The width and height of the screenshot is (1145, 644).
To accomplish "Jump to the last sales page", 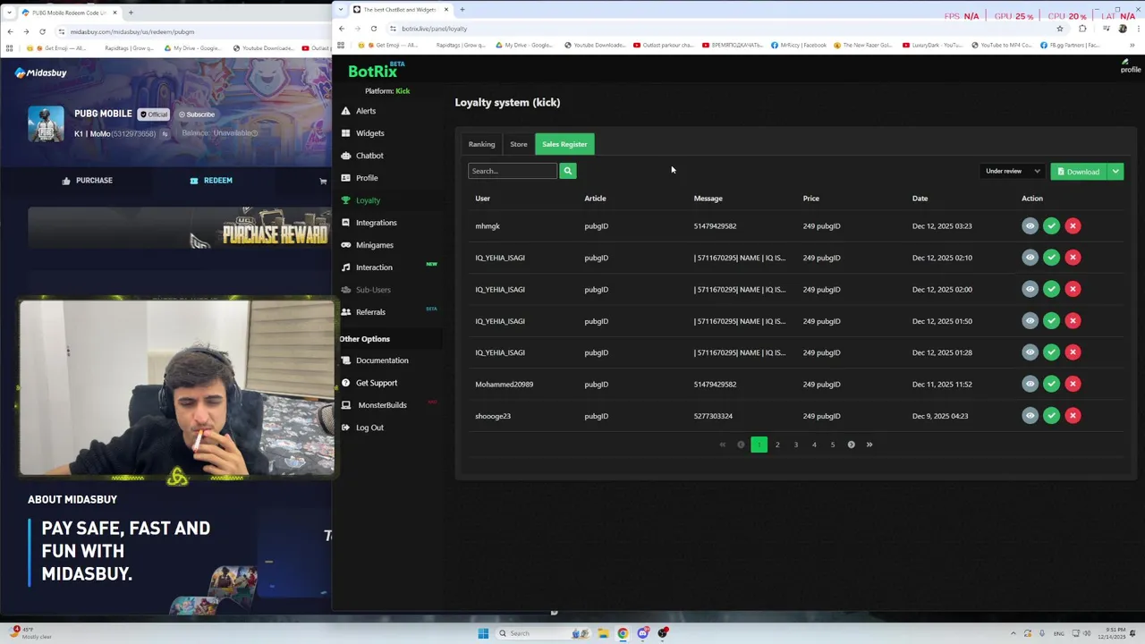I will coord(869,445).
